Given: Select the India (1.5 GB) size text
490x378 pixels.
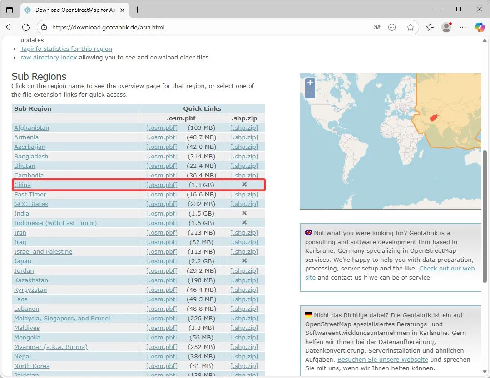Looking at the screenshot, I should pos(202,213).
